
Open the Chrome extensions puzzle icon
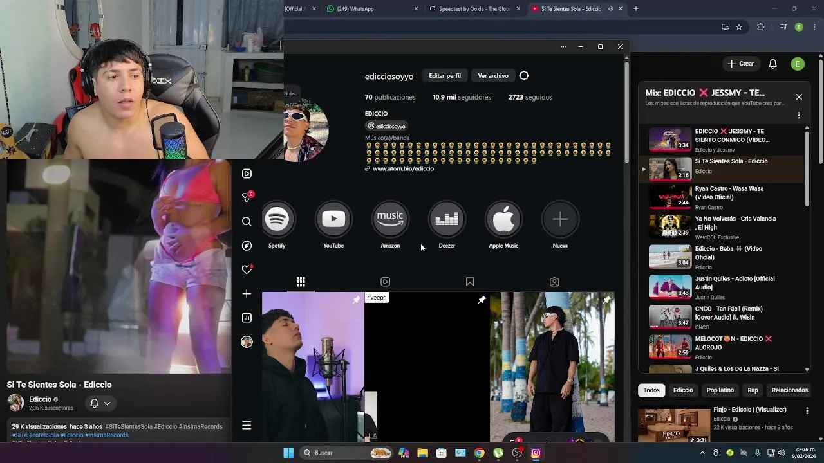(761, 27)
